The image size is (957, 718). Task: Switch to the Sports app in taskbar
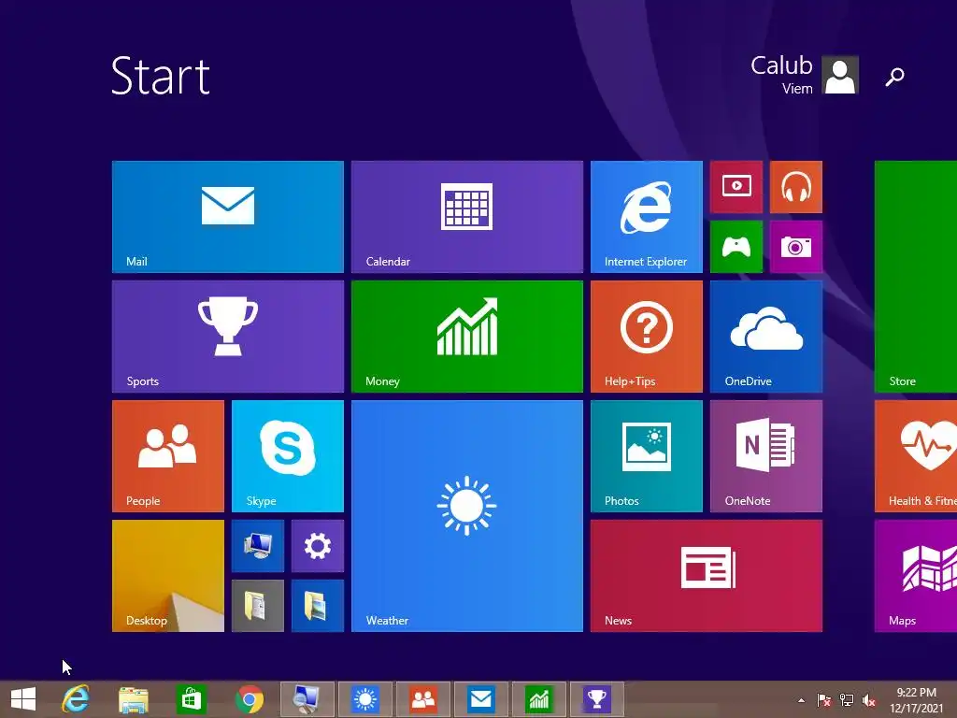[x=597, y=699]
